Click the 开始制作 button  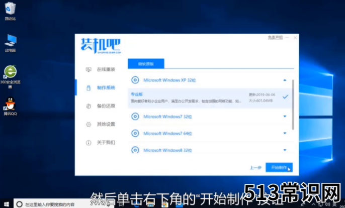(x=279, y=167)
